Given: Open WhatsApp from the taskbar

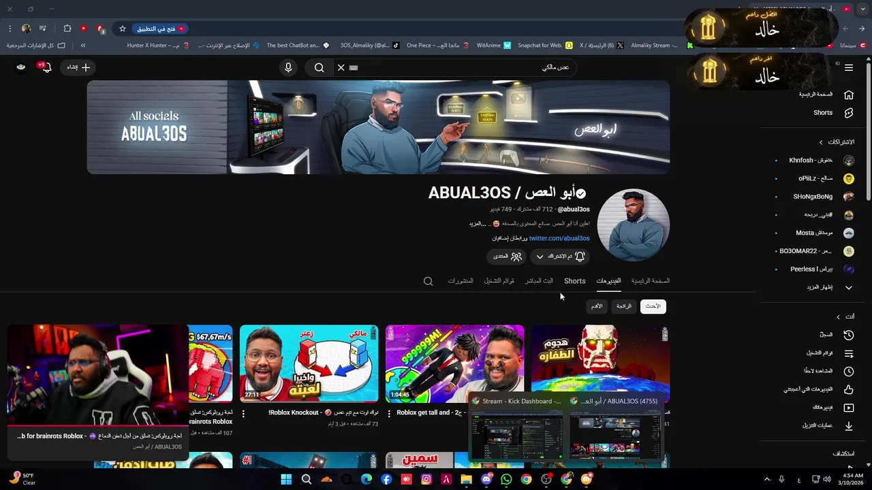Looking at the screenshot, I should 506,479.
